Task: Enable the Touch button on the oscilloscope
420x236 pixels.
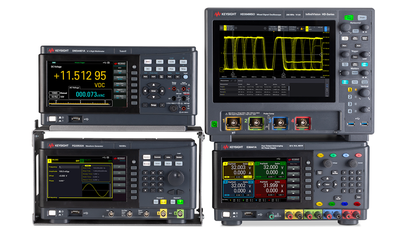Action: (365, 64)
